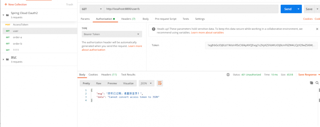Open Learn more about authorization link
320x127 pixels.
tap(112, 48)
